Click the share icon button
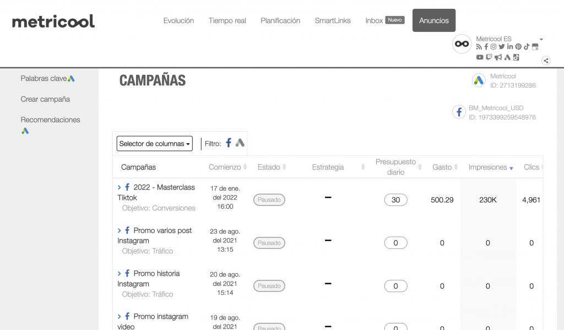The width and height of the screenshot is (564, 330). pos(546,61)
